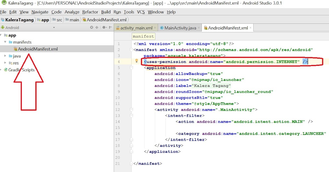Select the manifests folder label
Viewport: 329px width, 172px height.
[22, 42]
